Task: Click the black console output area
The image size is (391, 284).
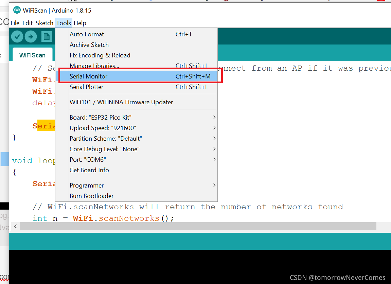Action: pyautogui.click(x=200, y=267)
